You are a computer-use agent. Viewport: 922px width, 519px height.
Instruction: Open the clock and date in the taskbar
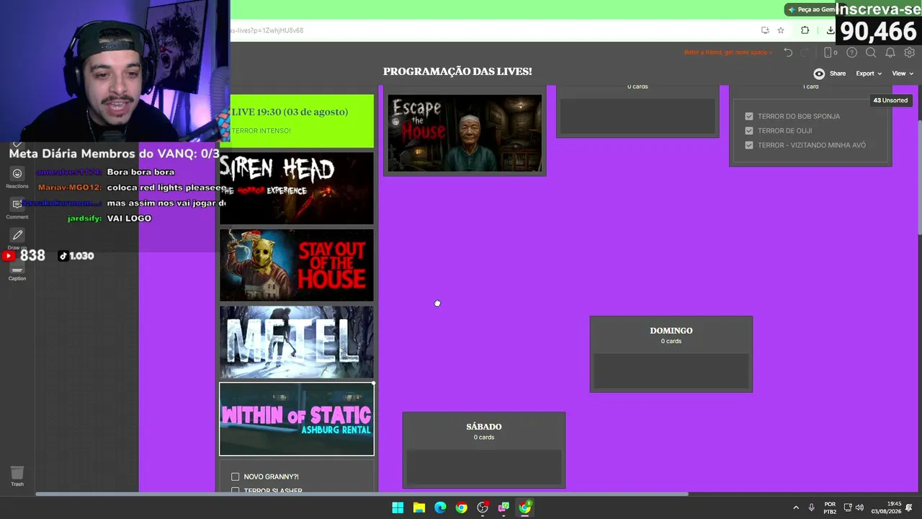(888, 507)
